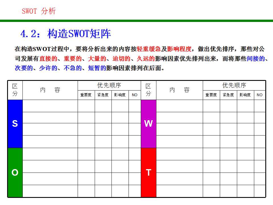
Task: Click the 内容 header of the right table
Action: [x=179, y=90]
